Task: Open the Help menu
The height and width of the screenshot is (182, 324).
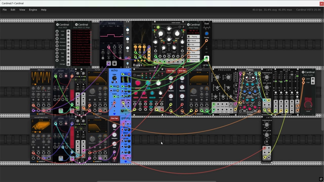Action: (x=44, y=10)
